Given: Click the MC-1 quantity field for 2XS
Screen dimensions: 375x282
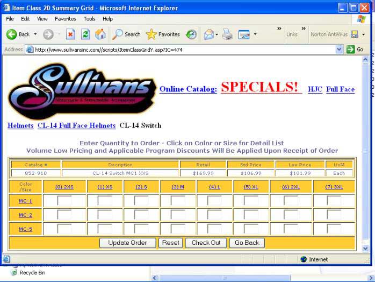Looking at the screenshot, I should point(64,201).
